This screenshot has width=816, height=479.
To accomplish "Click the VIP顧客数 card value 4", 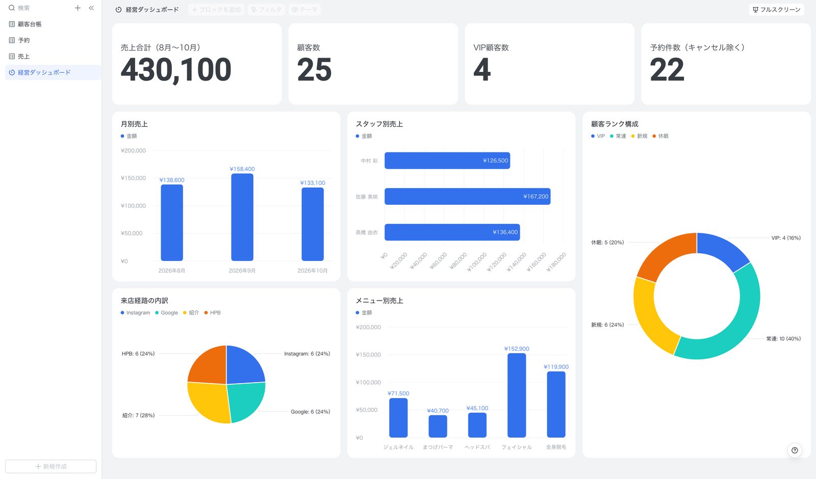I will click(x=482, y=70).
